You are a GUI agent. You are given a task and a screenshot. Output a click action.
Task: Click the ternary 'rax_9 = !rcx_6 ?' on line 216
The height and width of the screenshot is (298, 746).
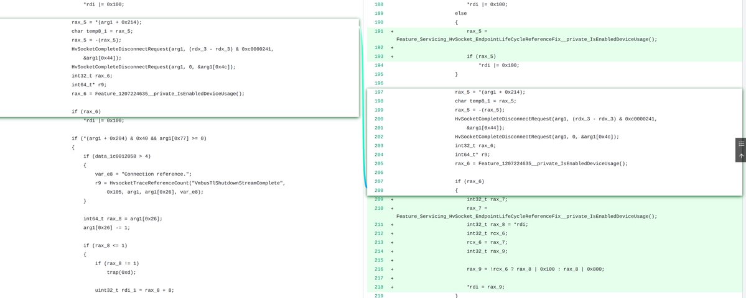coord(490,269)
